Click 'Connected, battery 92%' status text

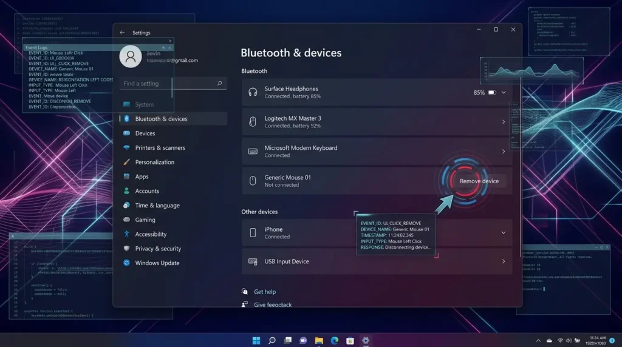(292, 126)
